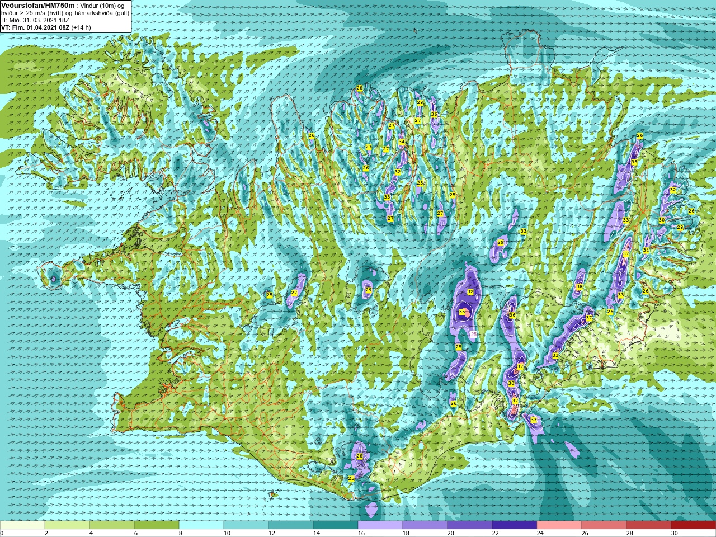
Task: Click the "Vindur (10m) og" description text
Action: [x=102, y=6]
